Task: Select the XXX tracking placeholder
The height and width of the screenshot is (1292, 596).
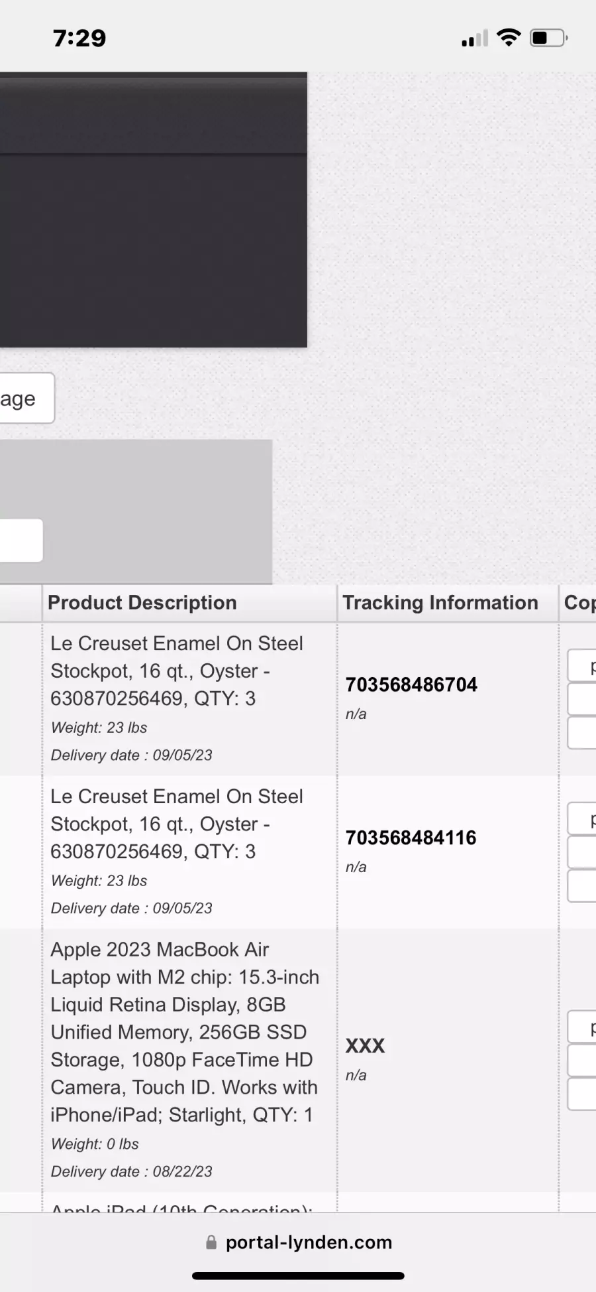Action: (365, 1046)
